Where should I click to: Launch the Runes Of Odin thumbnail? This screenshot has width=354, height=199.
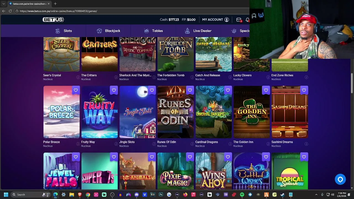coord(176,112)
